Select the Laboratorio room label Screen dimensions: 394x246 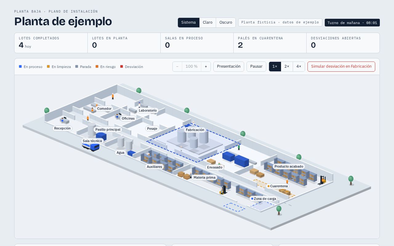tap(148, 110)
